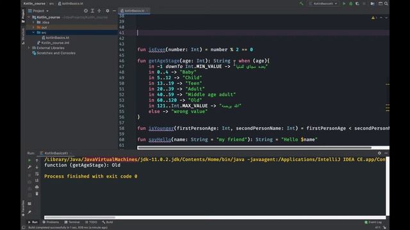The image size is (410, 230).
Task: Open the Search Everywhere magnifier icon
Action: 386,4
